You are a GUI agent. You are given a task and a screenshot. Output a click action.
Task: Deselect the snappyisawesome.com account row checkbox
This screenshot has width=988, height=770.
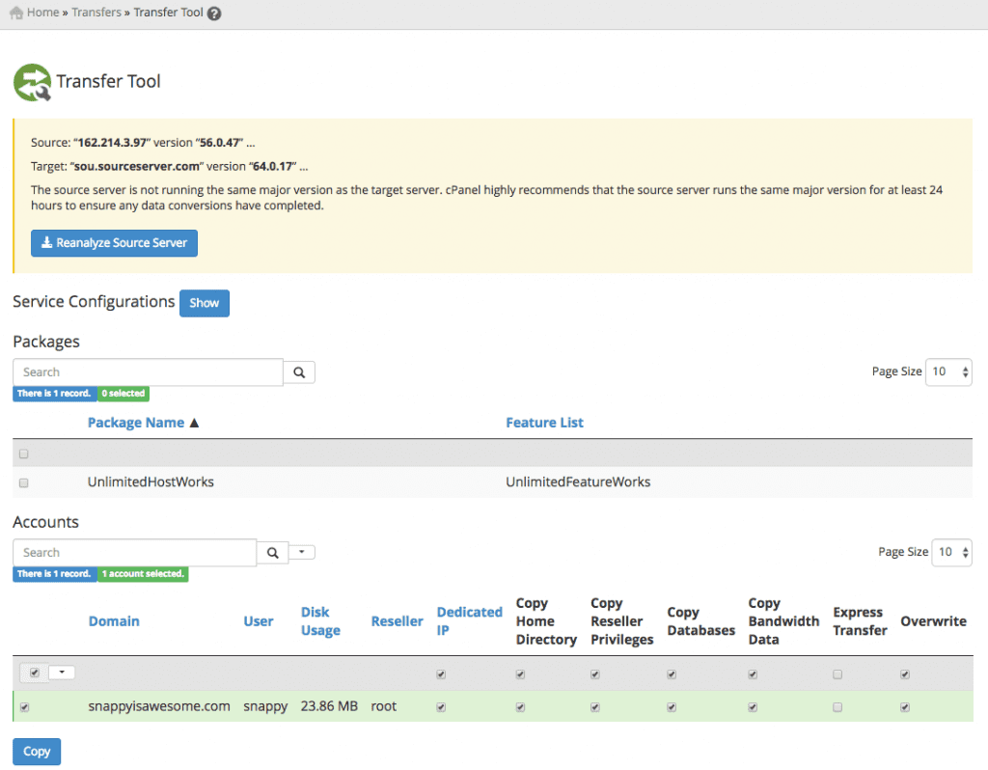tap(24, 707)
